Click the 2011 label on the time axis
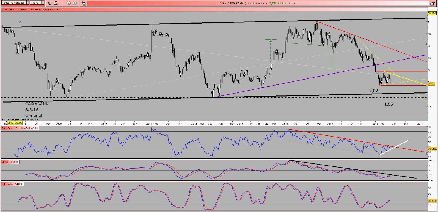Viewport: 438px width, 212px height. pos(149,124)
